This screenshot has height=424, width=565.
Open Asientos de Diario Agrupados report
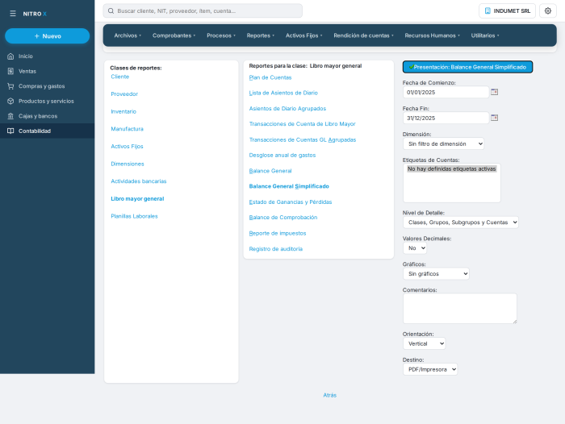point(287,108)
